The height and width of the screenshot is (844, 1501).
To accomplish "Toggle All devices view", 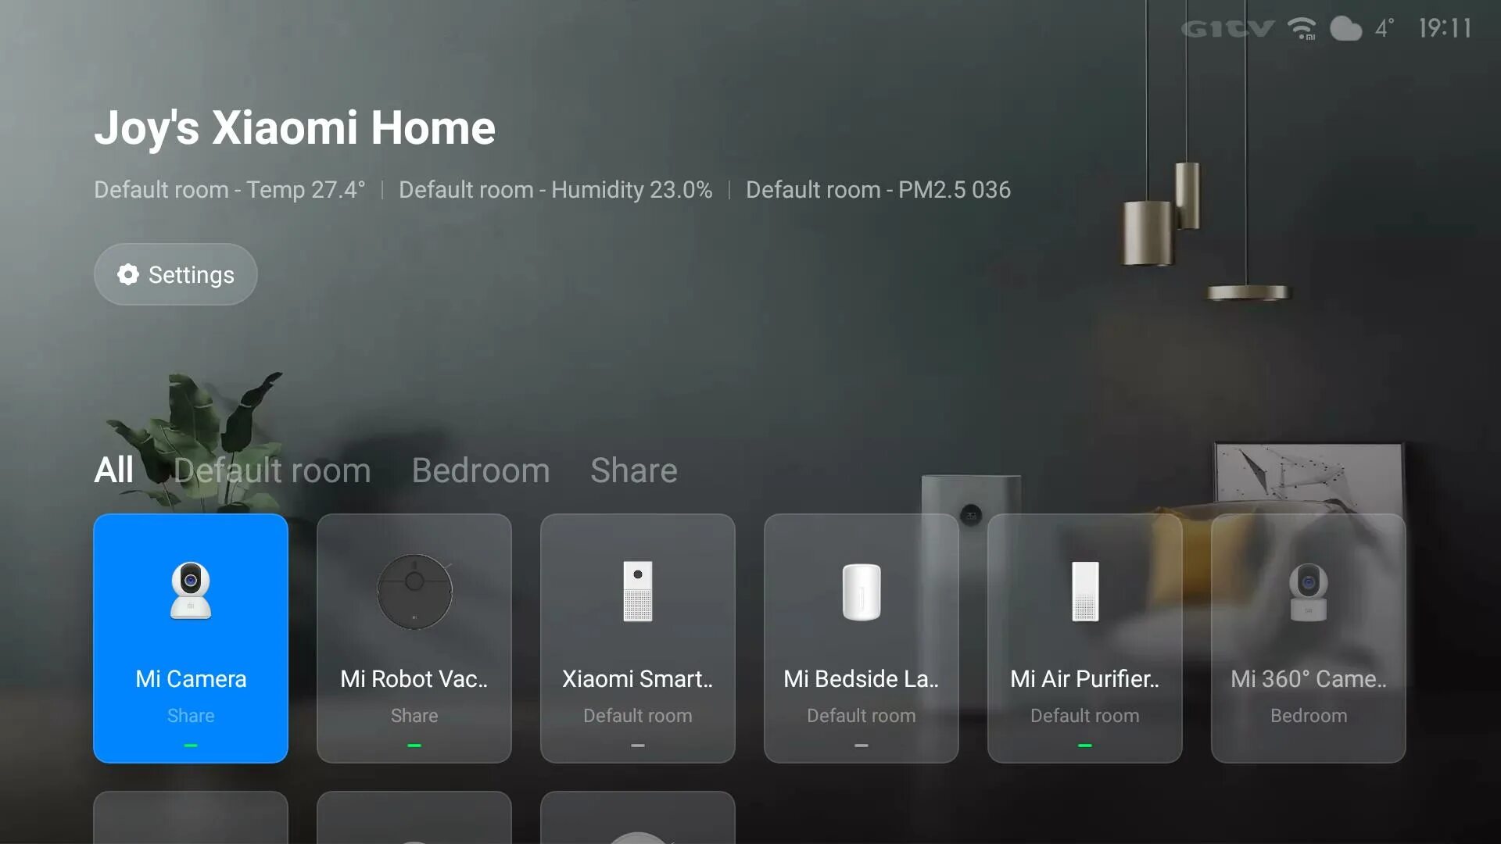I will click(x=113, y=471).
